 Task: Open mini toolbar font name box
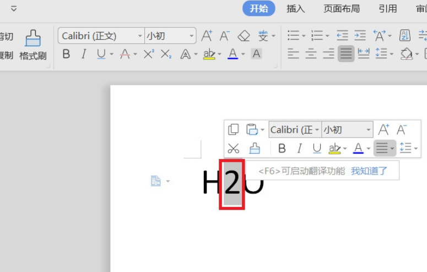[295, 129]
